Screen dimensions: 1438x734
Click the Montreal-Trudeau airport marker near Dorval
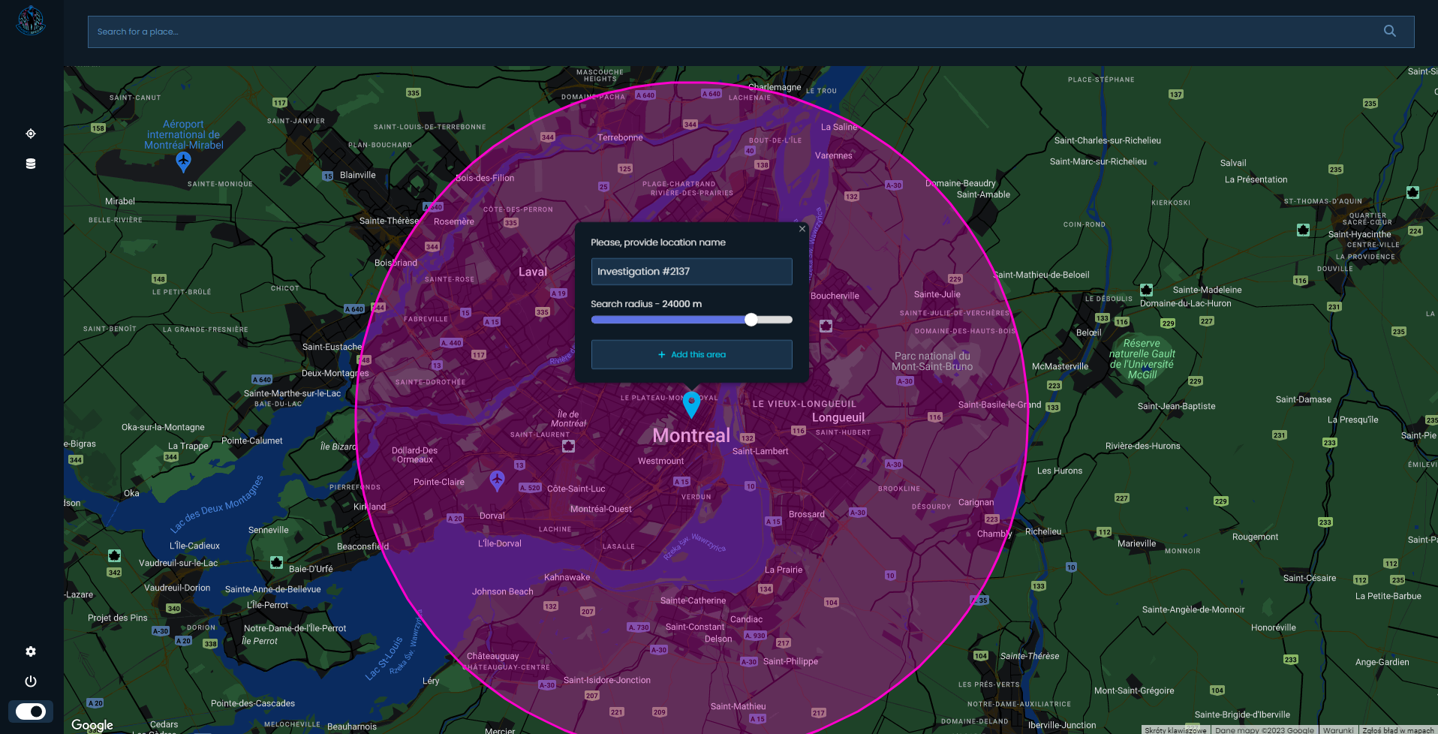[497, 480]
